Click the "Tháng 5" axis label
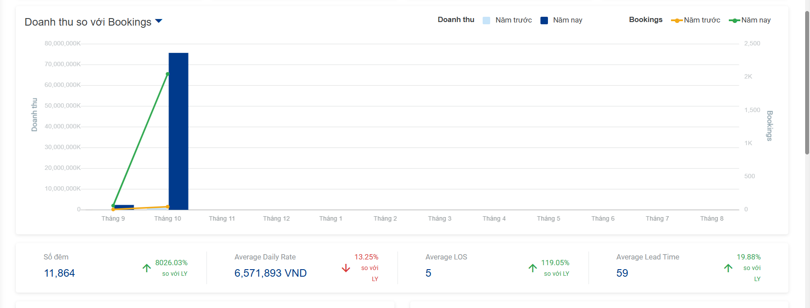This screenshot has height=308, width=810. click(548, 218)
